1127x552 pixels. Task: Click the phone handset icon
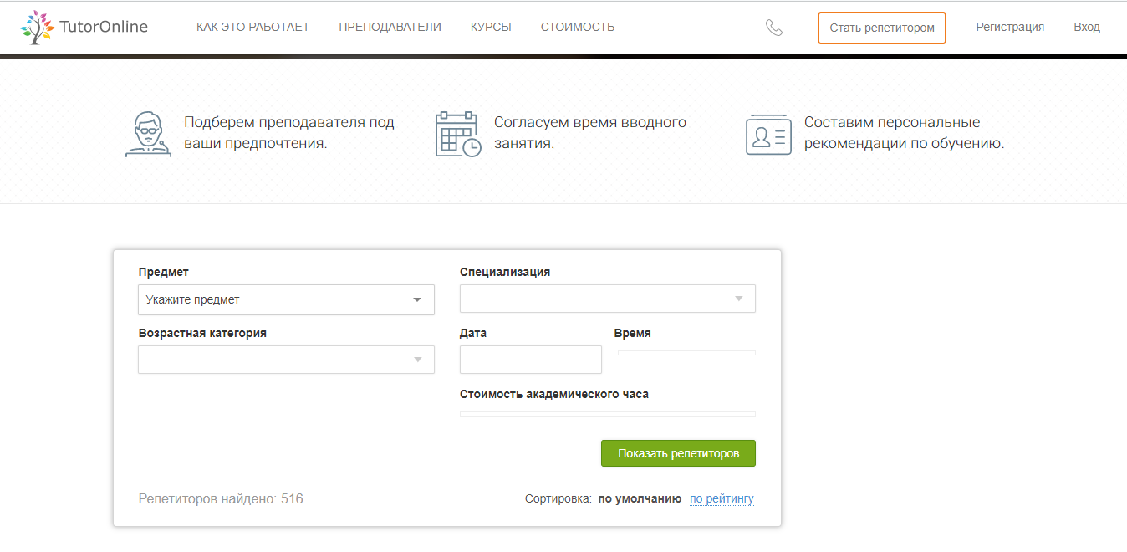[774, 27]
